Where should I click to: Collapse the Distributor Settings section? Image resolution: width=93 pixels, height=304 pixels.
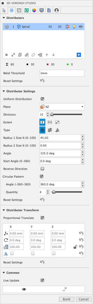[4, 91]
